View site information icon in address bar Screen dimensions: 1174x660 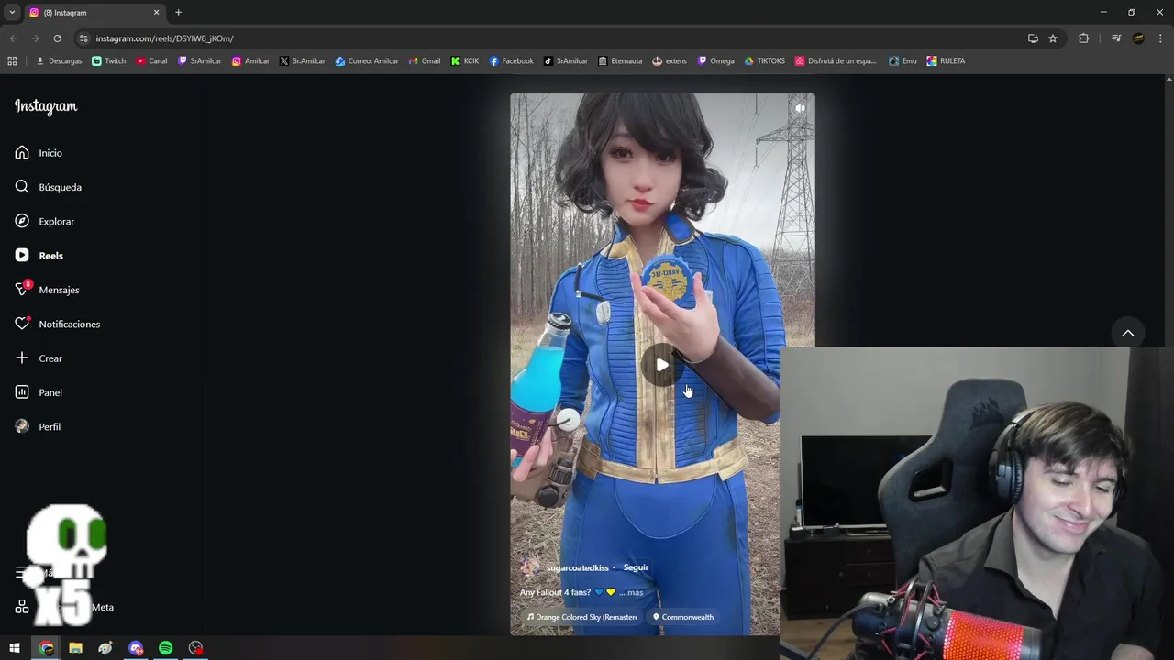[x=83, y=38]
